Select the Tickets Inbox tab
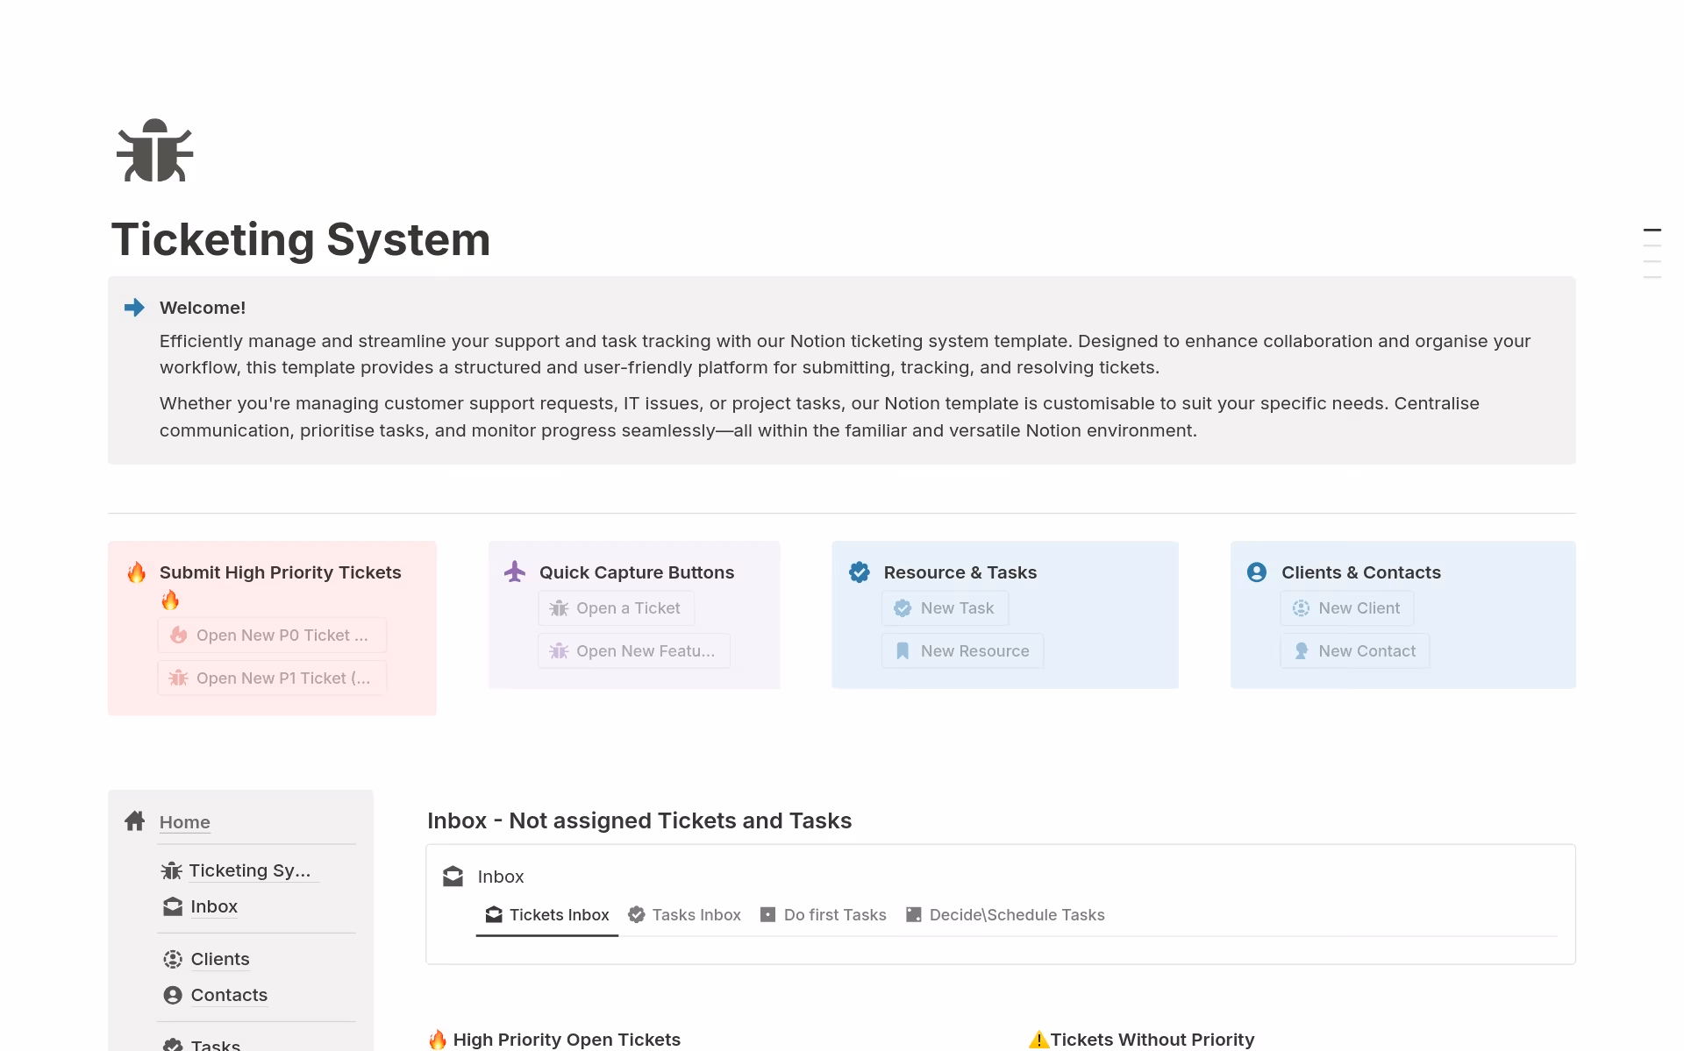This screenshot has width=1684, height=1051. click(547, 915)
